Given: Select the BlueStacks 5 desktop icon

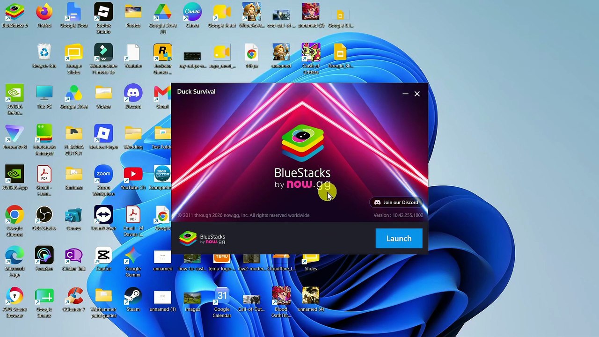Looking at the screenshot, I should (x=15, y=15).
